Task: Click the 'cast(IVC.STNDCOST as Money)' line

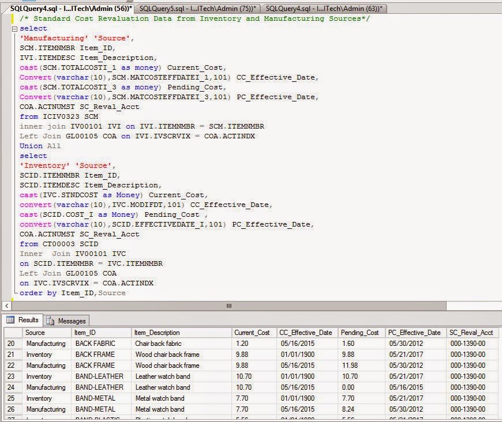Action: (114, 195)
